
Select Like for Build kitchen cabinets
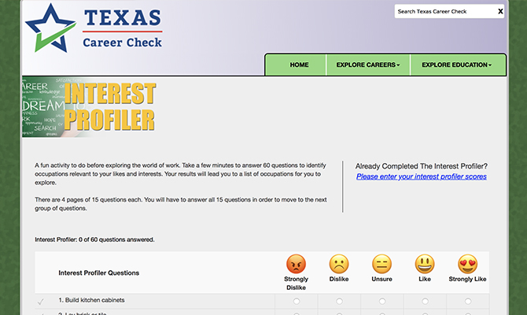click(426, 301)
